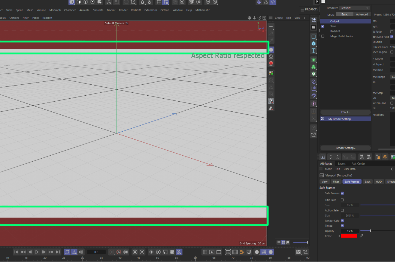Image resolution: width=395 pixels, height=262 pixels.
Task: Click the Effect... button
Action: pyautogui.click(x=345, y=112)
